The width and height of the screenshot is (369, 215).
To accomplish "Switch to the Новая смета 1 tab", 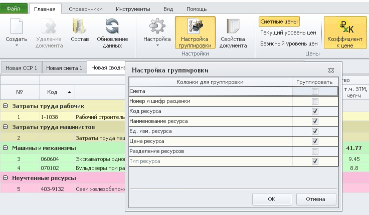I will pyautogui.click(x=64, y=67).
